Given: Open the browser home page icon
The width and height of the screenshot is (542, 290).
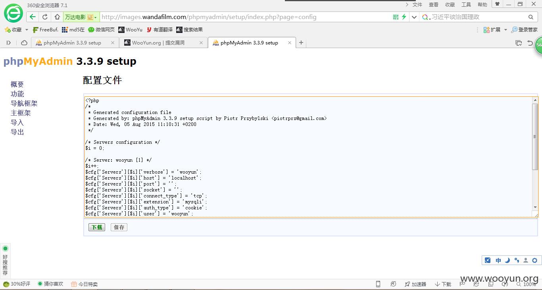Looking at the screenshot, I should pyautogui.click(x=57, y=17).
